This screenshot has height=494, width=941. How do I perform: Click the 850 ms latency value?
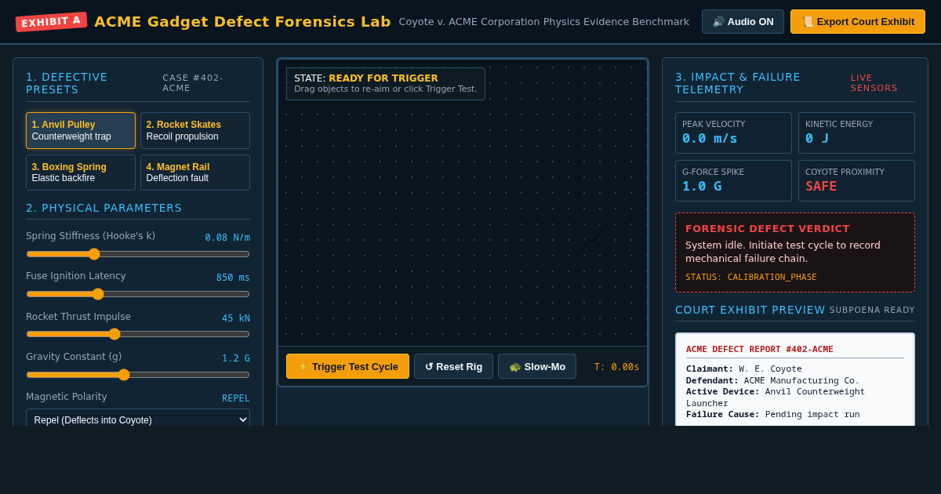[233, 278]
